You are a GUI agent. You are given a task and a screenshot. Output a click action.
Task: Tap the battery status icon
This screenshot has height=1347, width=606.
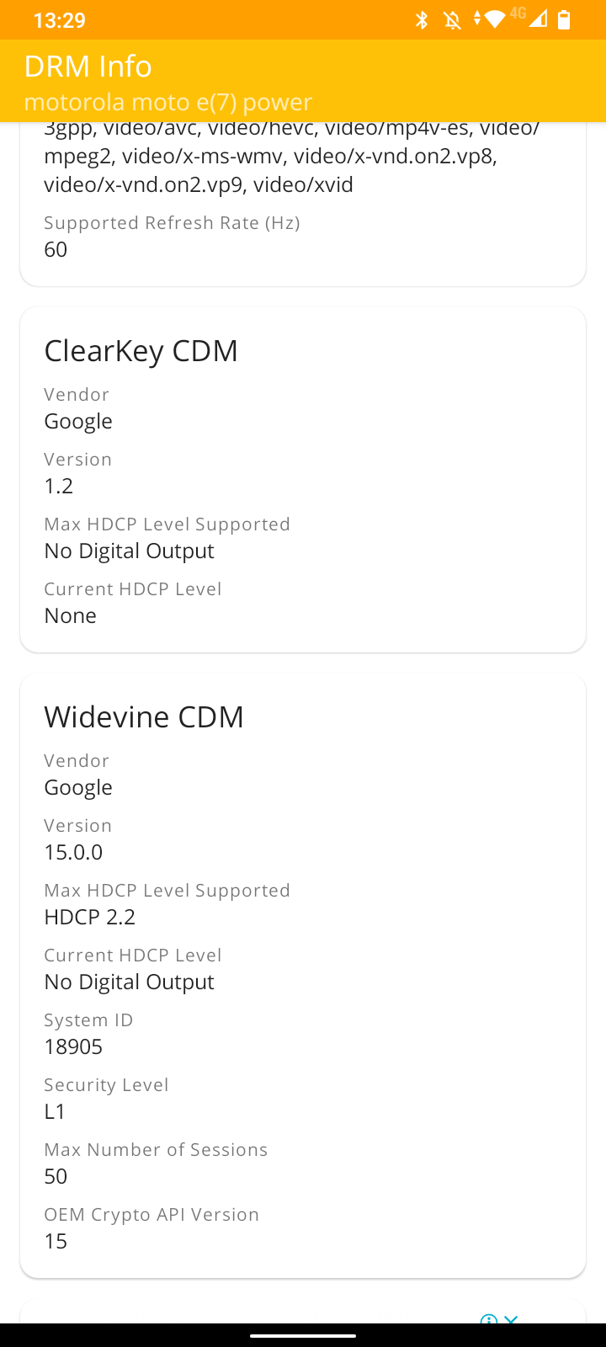tap(564, 19)
